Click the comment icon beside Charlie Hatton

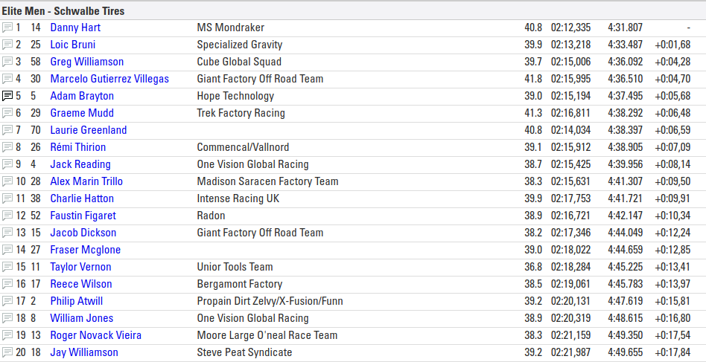(x=7, y=198)
